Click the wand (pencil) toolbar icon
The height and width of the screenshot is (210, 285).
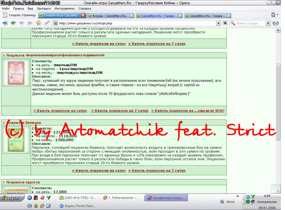(47, 23)
